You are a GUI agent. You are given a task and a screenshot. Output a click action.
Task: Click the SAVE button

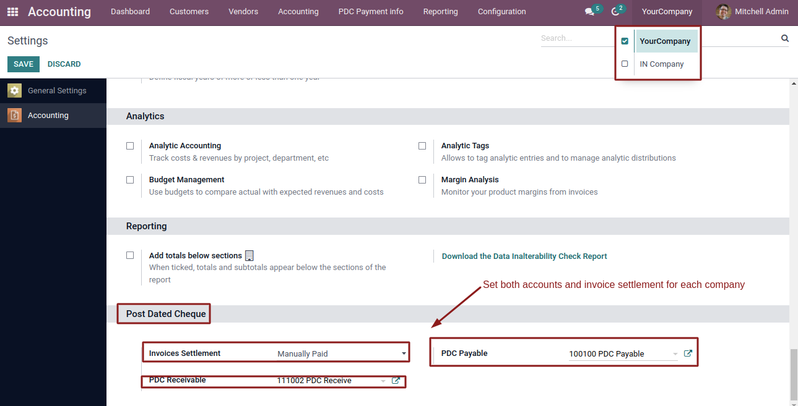point(24,64)
